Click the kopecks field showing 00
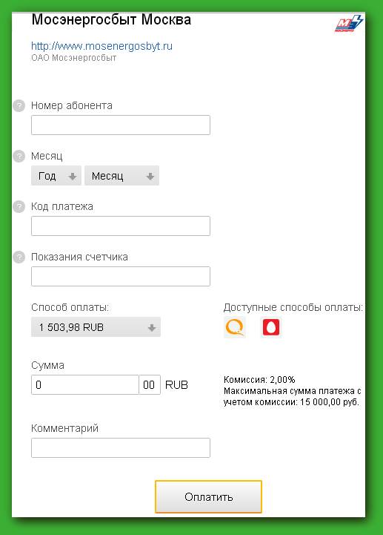 (x=150, y=385)
